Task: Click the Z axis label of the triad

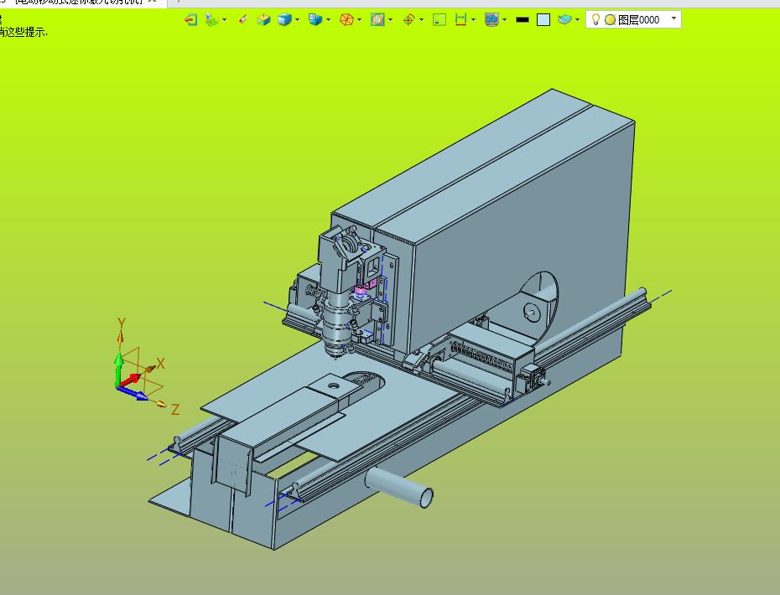Action: pyautogui.click(x=175, y=410)
